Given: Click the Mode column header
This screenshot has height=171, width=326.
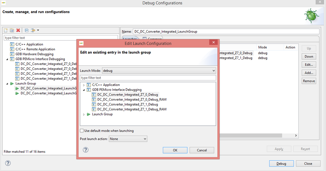Looking at the screenshot, I should 270,47.
